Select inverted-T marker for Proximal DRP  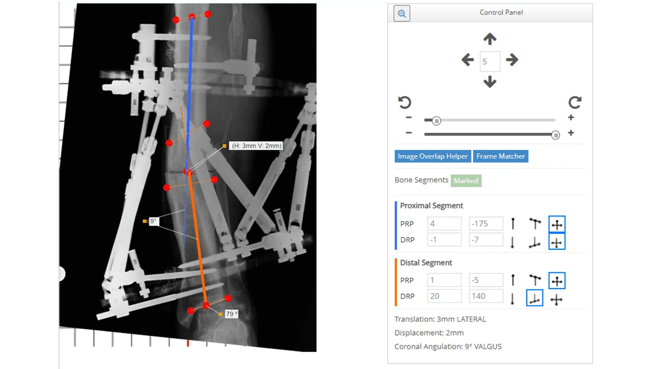(x=535, y=242)
